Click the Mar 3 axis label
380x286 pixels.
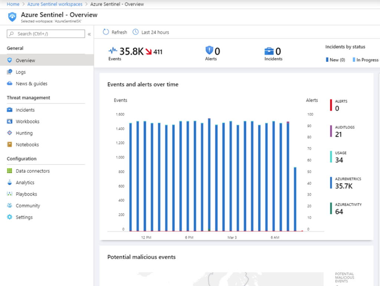(232, 237)
